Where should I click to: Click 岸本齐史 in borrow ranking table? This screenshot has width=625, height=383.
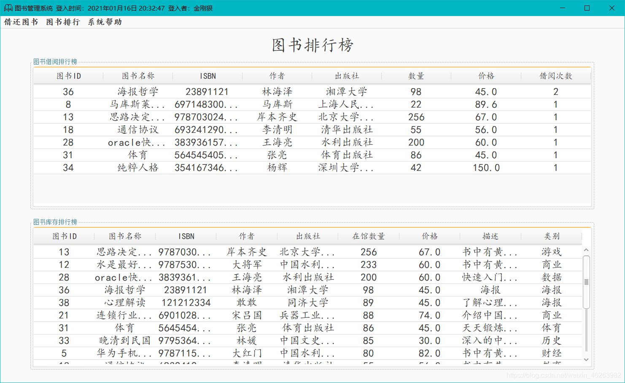pyautogui.click(x=277, y=117)
